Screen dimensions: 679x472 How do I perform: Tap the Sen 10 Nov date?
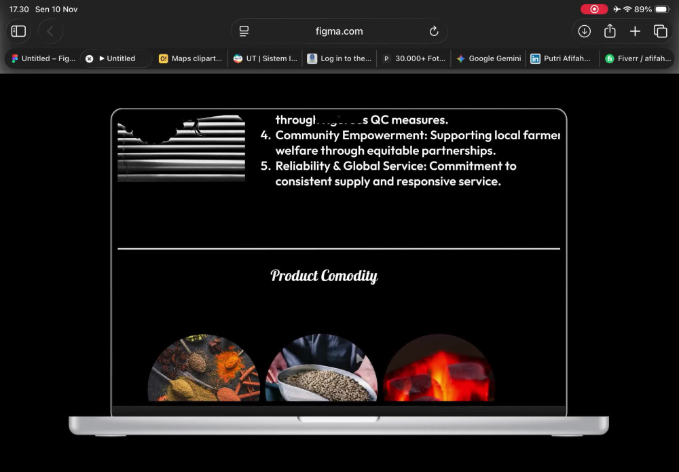56,9
